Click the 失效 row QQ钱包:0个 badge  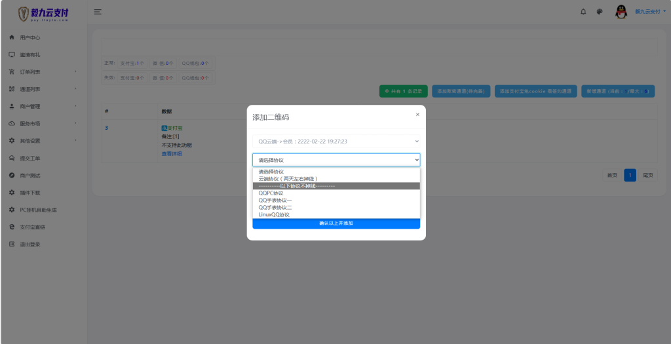coord(195,78)
